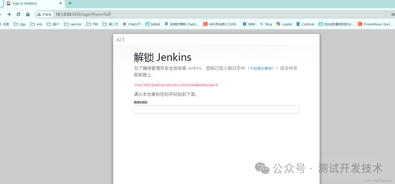
Task: Open the ChatGPT bookmark
Action: (x=132, y=24)
